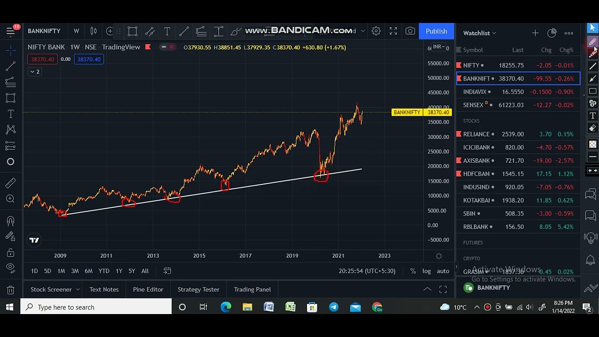Open the layout name dropdown chevron
Viewport: 599px width, 337px height.
(x=363, y=31)
